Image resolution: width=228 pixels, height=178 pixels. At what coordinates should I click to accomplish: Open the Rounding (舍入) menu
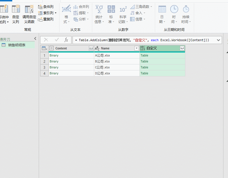(137, 13)
